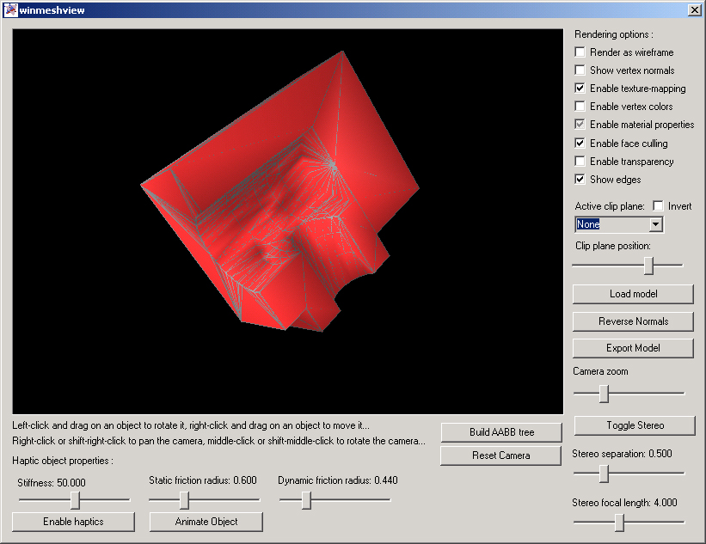706x544 pixels.
Task: Enable Render as wireframe checkbox
Action: point(580,52)
